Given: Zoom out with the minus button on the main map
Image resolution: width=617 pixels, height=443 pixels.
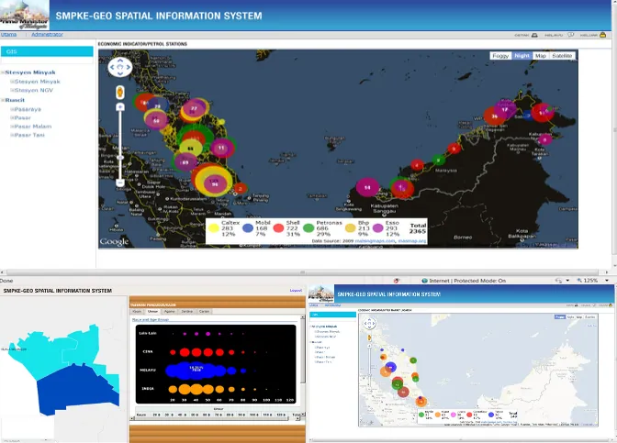Looking at the screenshot, I should (120, 183).
